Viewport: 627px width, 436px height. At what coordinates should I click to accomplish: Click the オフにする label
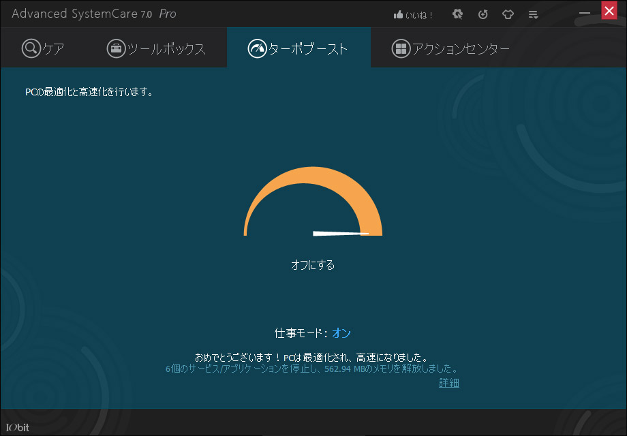click(313, 264)
